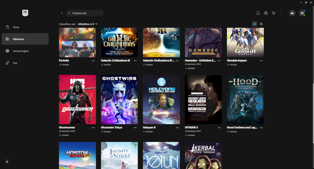Open the Ghostwire Tokyo cover art
The height and width of the screenshot is (169, 314).
point(119,100)
